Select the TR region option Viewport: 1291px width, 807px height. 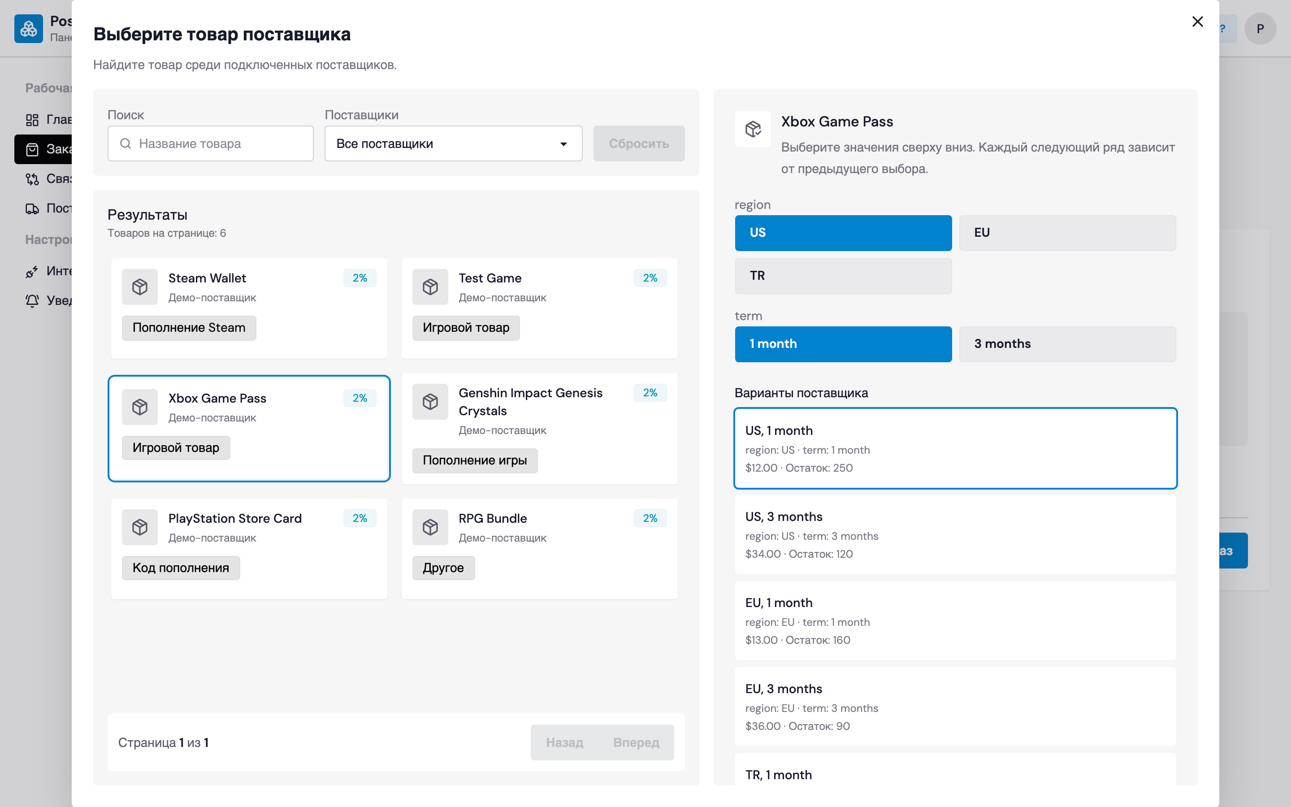click(843, 276)
